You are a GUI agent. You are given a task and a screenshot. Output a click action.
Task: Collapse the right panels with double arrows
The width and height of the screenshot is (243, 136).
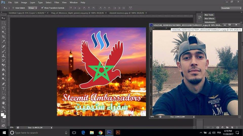[x=241, y=12]
